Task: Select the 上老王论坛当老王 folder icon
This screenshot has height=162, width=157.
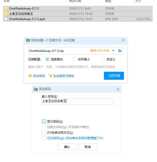Action: 6,14
